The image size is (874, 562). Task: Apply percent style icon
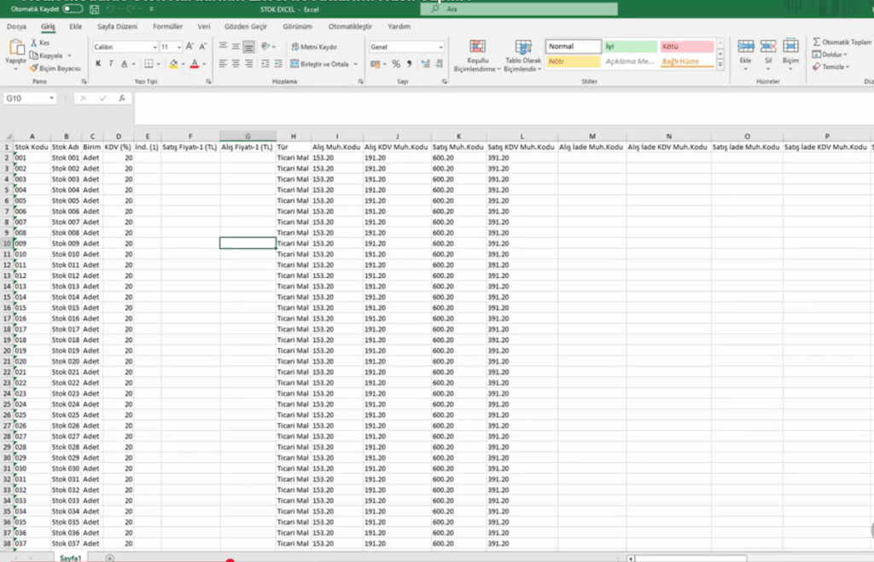pos(396,64)
